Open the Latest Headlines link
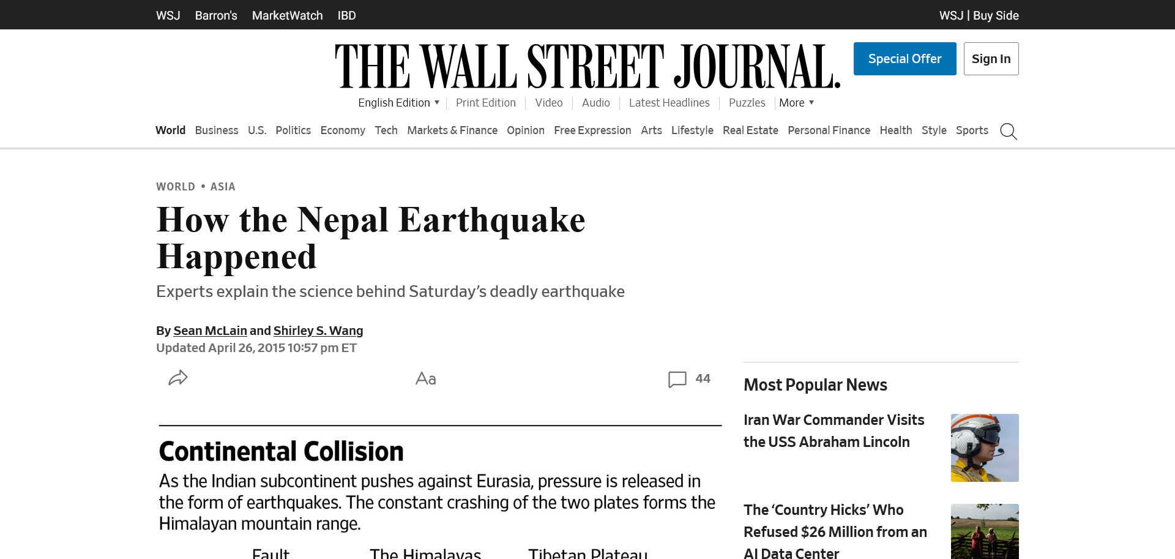 point(669,103)
